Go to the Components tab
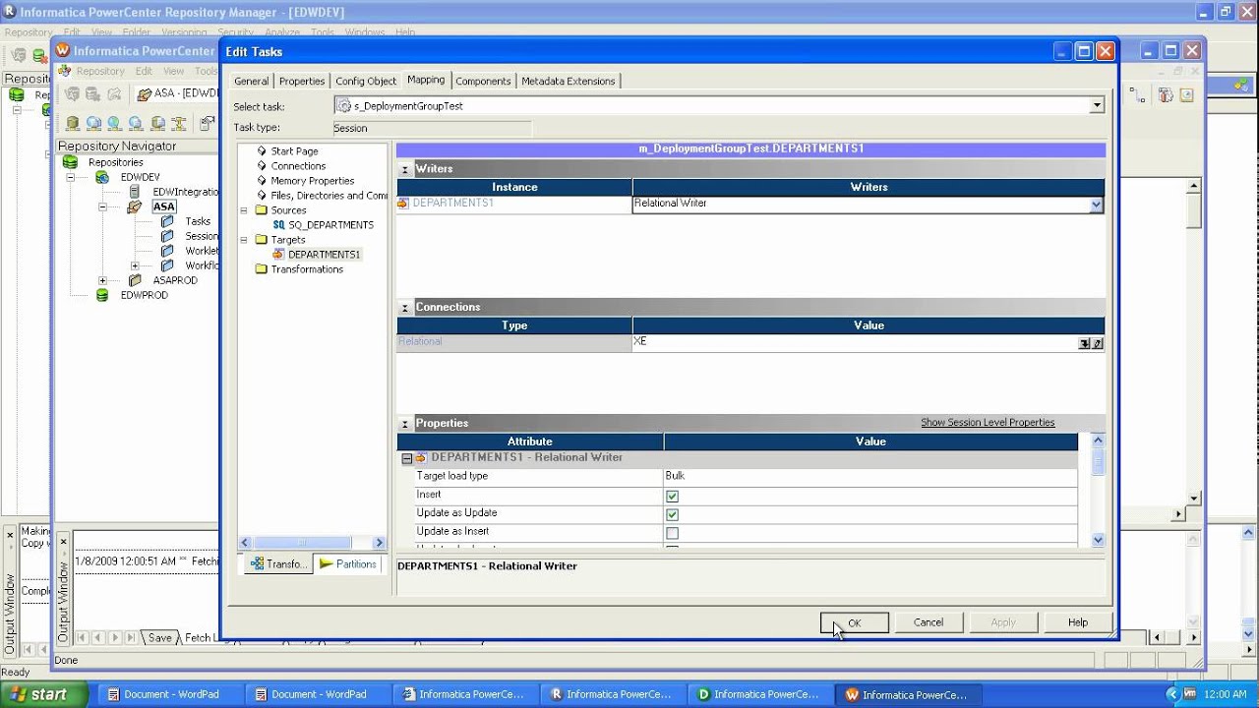The image size is (1259, 708). (483, 81)
